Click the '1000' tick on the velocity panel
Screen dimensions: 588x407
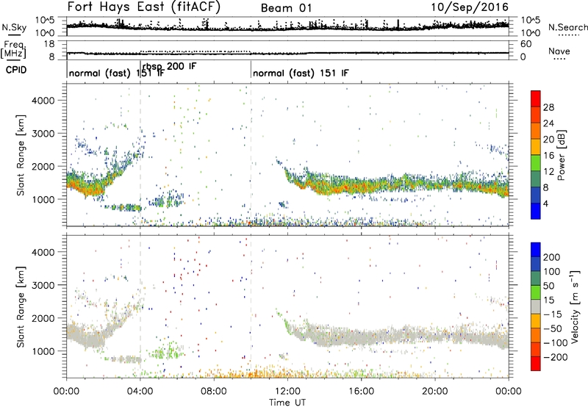pyautogui.click(x=43, y=351)
